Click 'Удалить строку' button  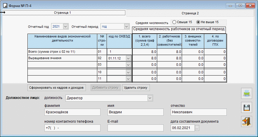tap(136, 88)
